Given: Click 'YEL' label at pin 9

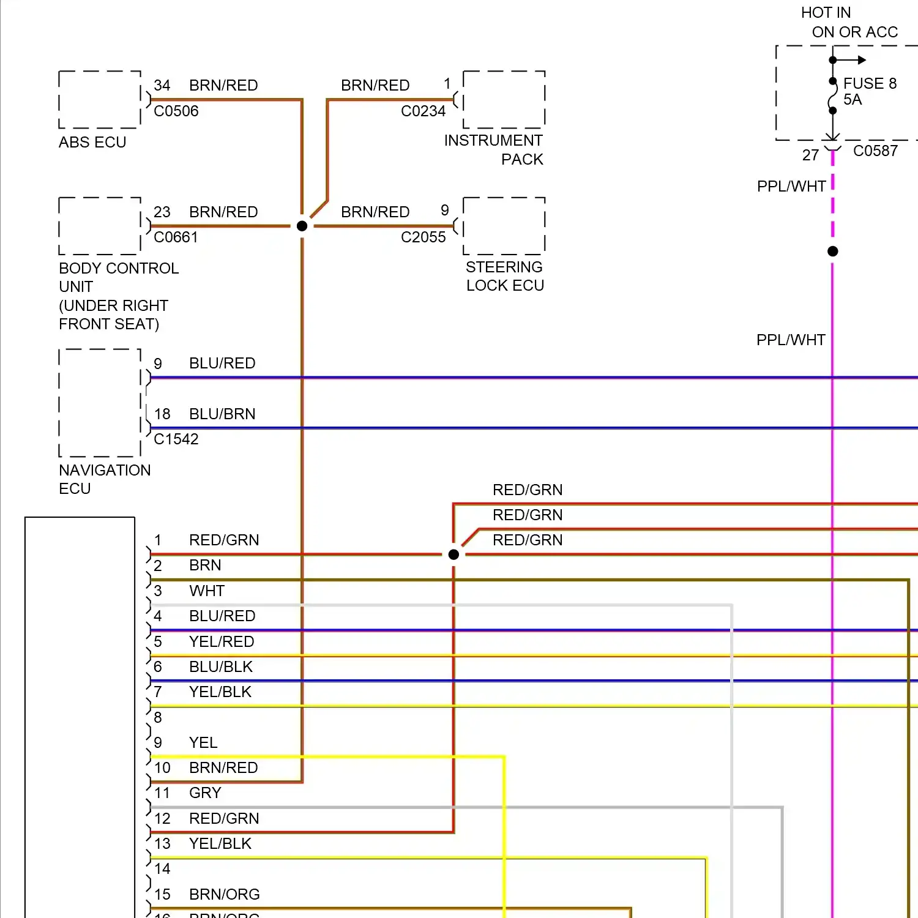Looking at the screenshot, I should pyautogui.click(x=203, y=742).
